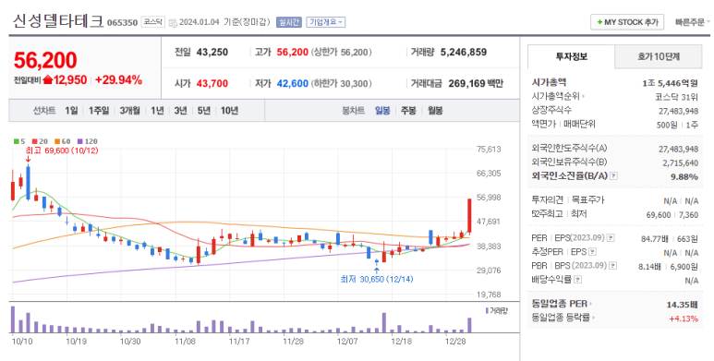Select the 주봉 candle chart

click(408, 111)
